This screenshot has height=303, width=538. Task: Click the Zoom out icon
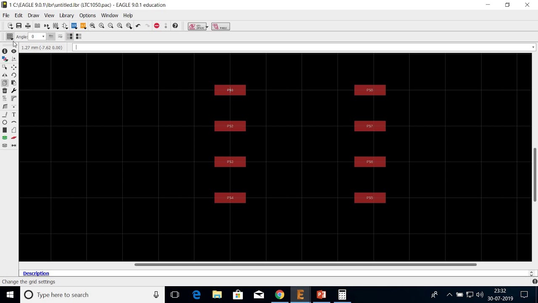[111, 26]
